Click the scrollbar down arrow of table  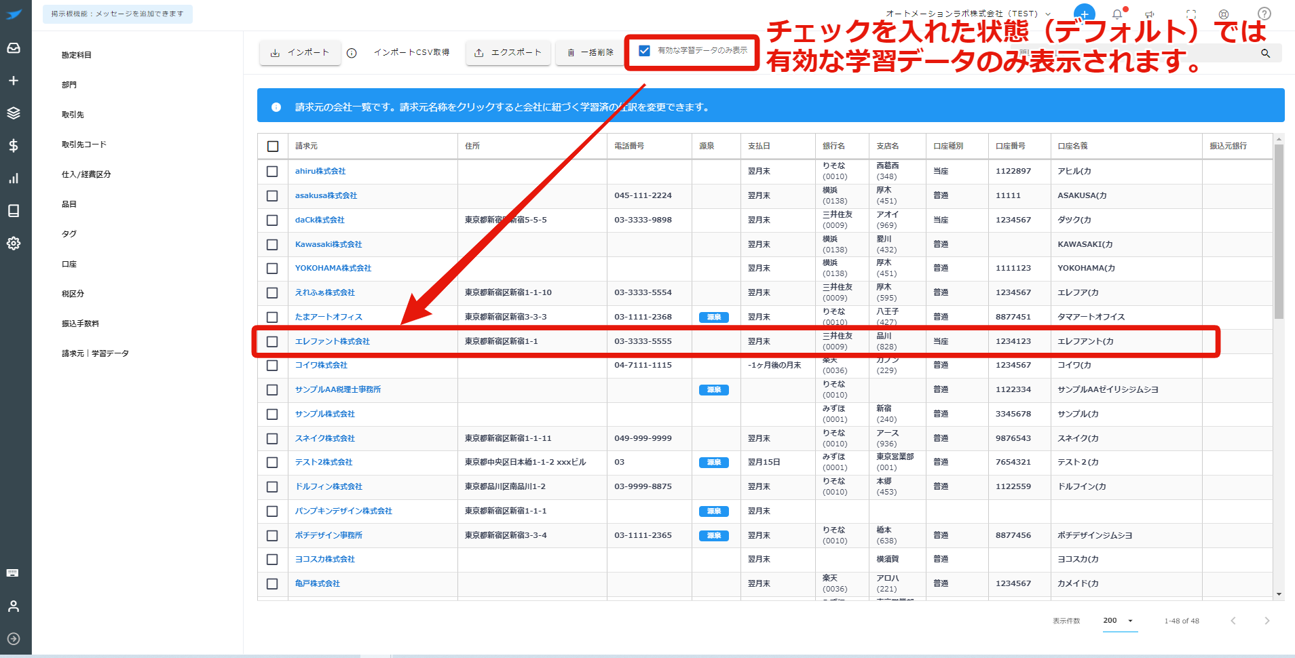pos(1279,595)
